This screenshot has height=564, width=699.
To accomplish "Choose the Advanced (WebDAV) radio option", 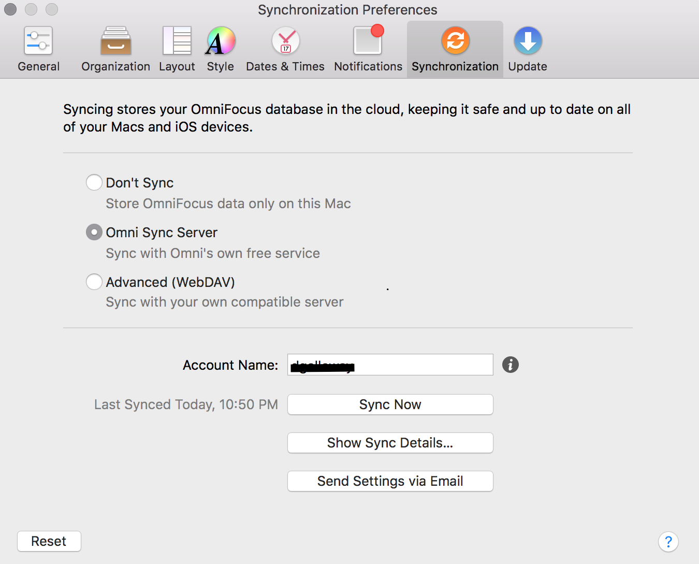I will 94,282.
